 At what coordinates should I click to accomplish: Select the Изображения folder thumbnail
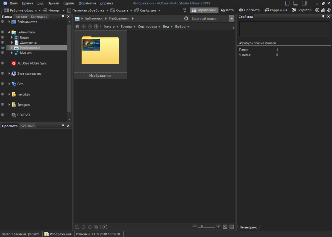(x=100, y=51)
